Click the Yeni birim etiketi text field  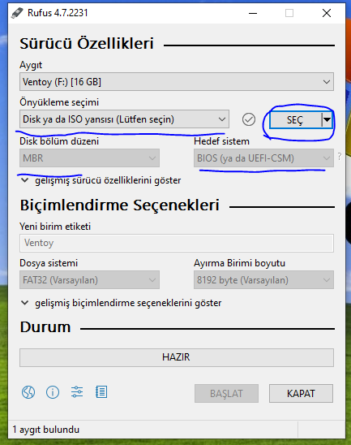[177, 244]
